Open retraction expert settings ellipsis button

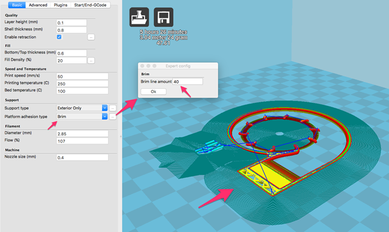tap(91, 37)
